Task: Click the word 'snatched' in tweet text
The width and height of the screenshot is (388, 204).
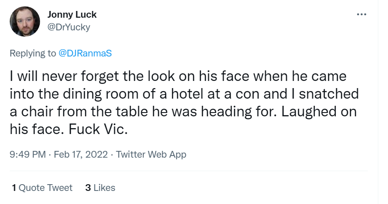Action: [329, 94]
